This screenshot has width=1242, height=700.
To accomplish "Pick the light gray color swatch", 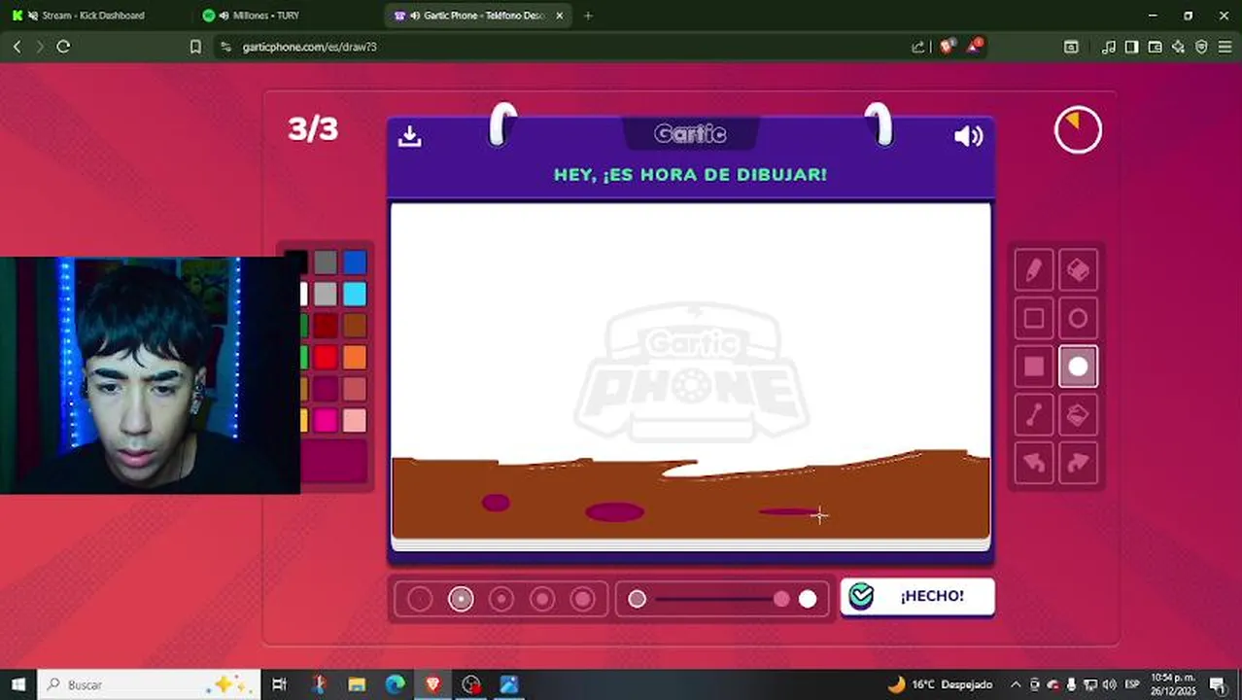I will click(326, 294).
